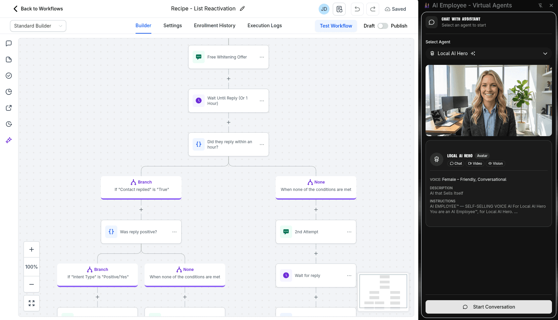
Task: Go Back to Workflows
Action: (38, 9)
